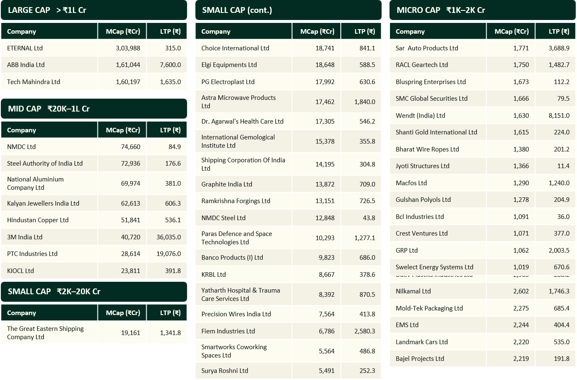Click the SMALL CAP (cont.) heading
Image resolution: width=577 pixels, height=380 pixels.
click(x=288, y=10)
